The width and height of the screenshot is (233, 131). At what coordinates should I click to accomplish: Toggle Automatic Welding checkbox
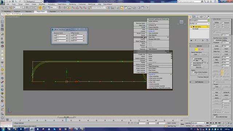coord(214,40)
